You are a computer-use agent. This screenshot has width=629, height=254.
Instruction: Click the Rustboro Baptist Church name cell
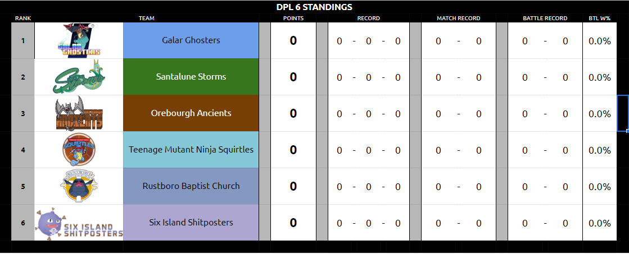click(x=191, y=186)
